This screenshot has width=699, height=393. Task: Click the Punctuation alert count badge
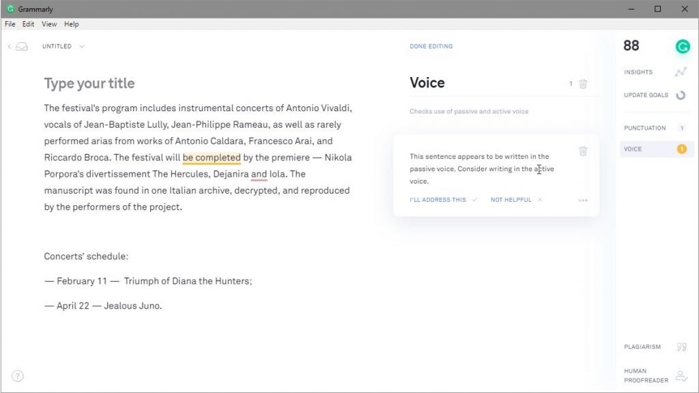(x=682, y=128)
